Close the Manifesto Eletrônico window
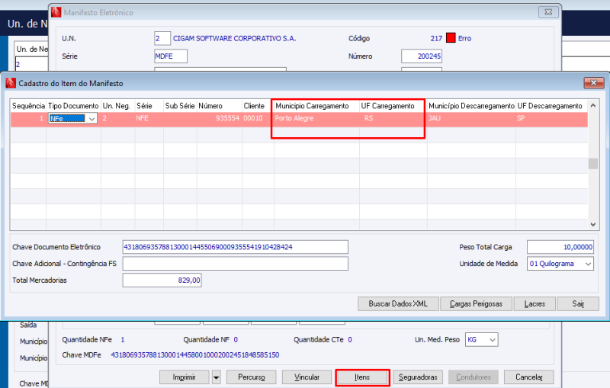 (x=548, y=12)
